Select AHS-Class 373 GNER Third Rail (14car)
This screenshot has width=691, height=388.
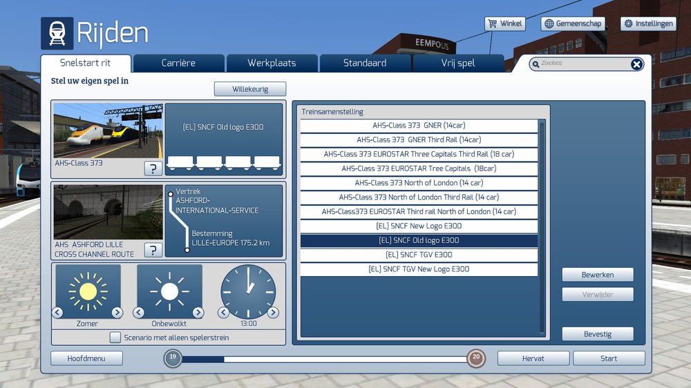(419, 140)
